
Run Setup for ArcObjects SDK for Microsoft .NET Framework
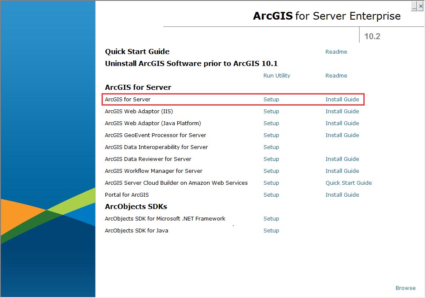click(271, 219)
